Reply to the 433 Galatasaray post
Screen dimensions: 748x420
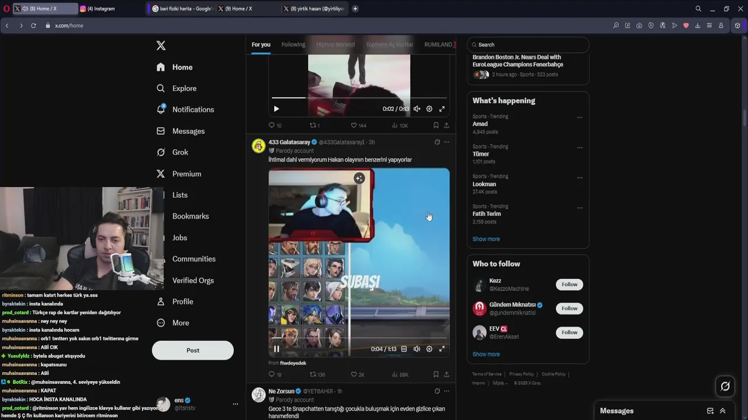pos(275,374)
